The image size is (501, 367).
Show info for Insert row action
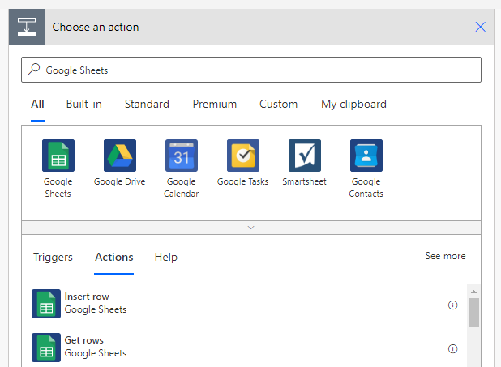(x=452, y=305)
